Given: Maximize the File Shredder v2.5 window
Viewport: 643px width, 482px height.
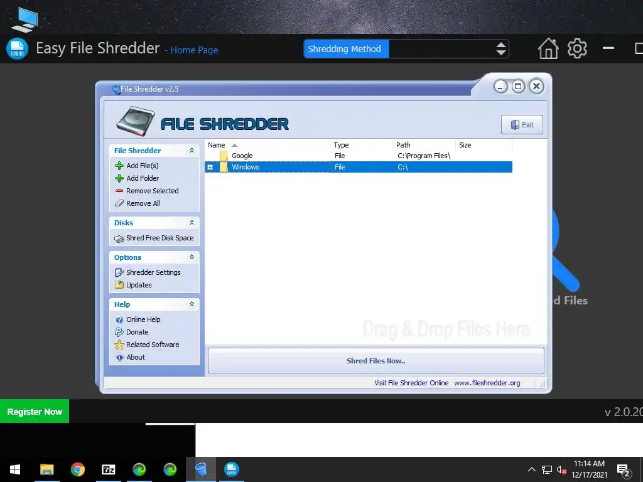Looking at the screenshot, I should tap(518, 87).
